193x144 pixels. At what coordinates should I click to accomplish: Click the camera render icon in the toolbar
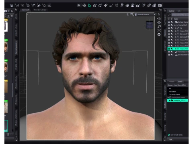[x=160, y=6]
